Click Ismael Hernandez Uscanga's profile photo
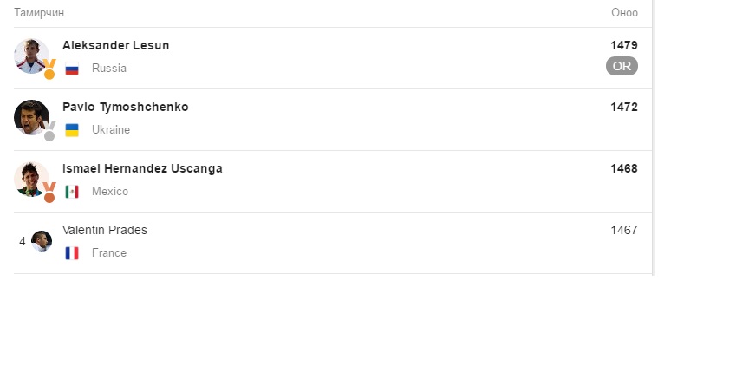This screenshot has width=749, height=373. tap(31, 180)
